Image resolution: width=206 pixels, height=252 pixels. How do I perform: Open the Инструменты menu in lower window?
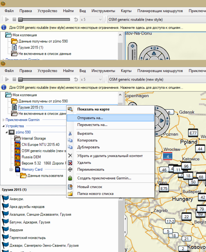(x=103, y=71)
